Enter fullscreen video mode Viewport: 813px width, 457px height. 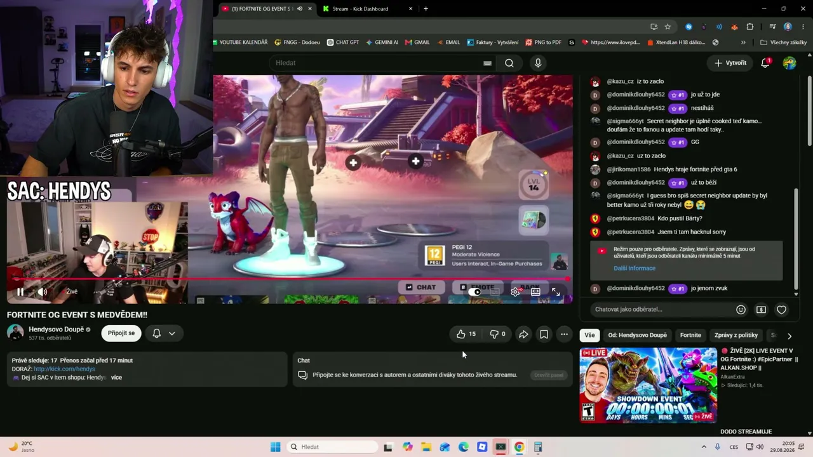tap(556, 292)
